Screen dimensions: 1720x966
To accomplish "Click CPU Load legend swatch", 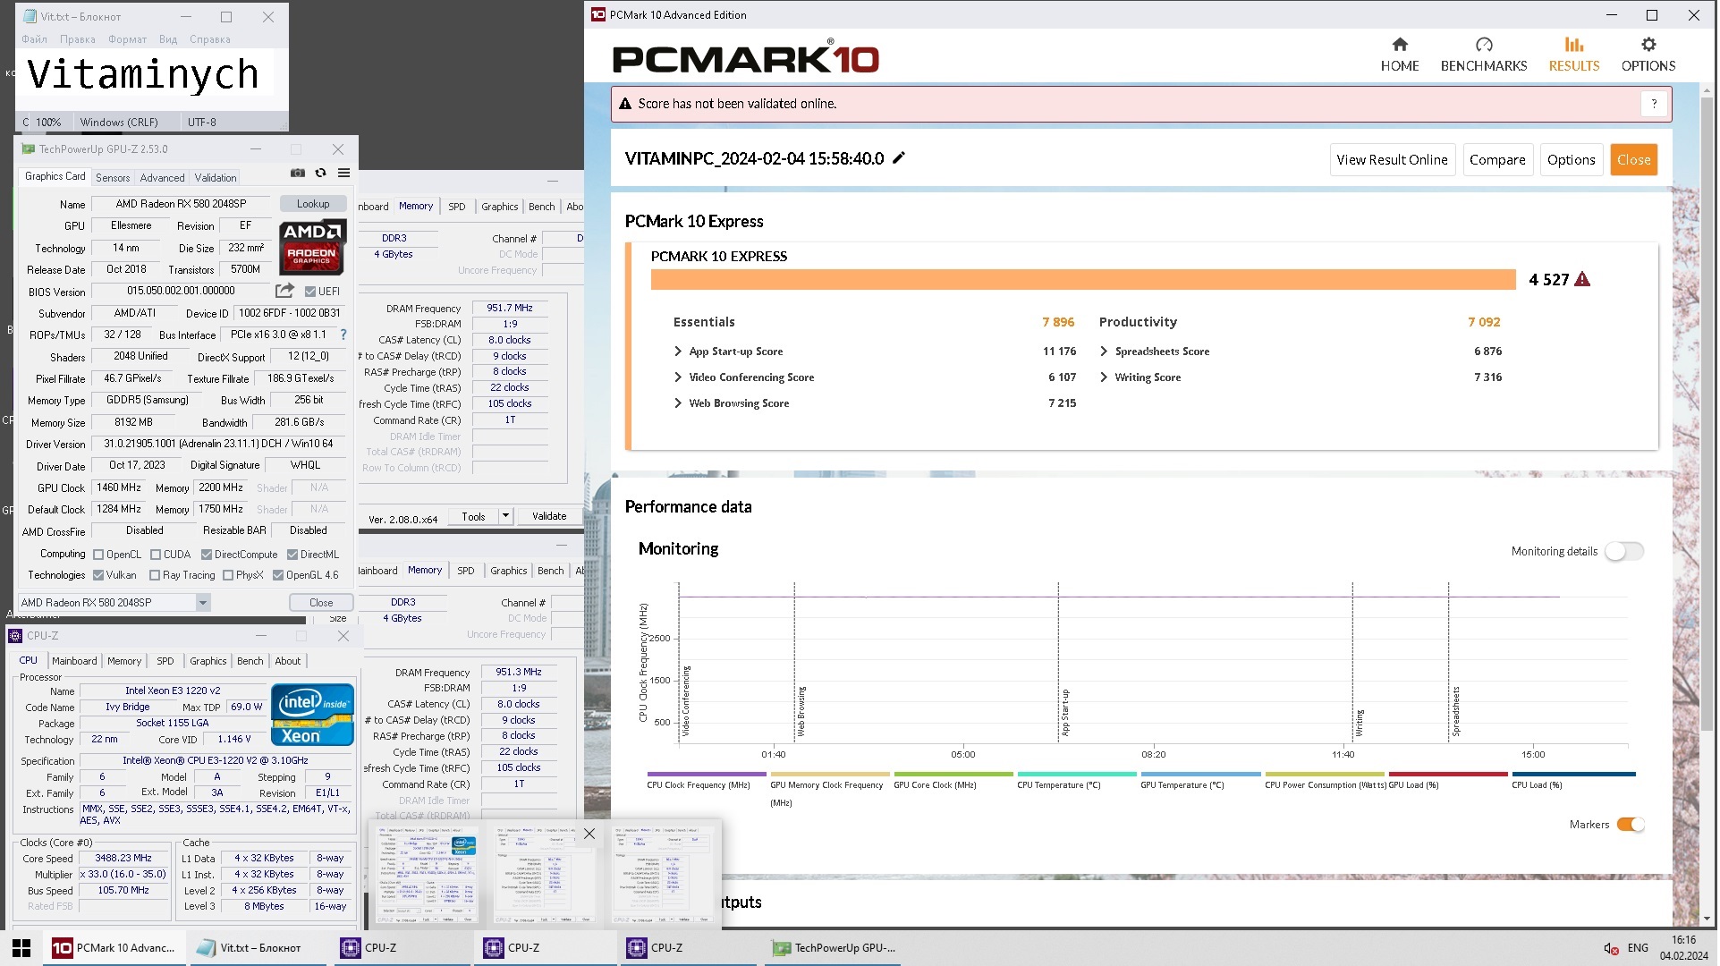I will (1576, 775).
